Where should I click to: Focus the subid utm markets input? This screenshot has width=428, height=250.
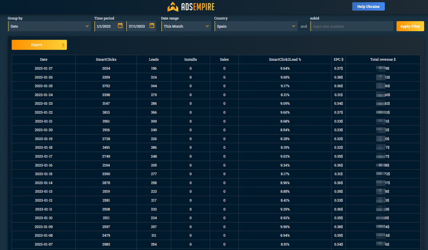point(352,26)
